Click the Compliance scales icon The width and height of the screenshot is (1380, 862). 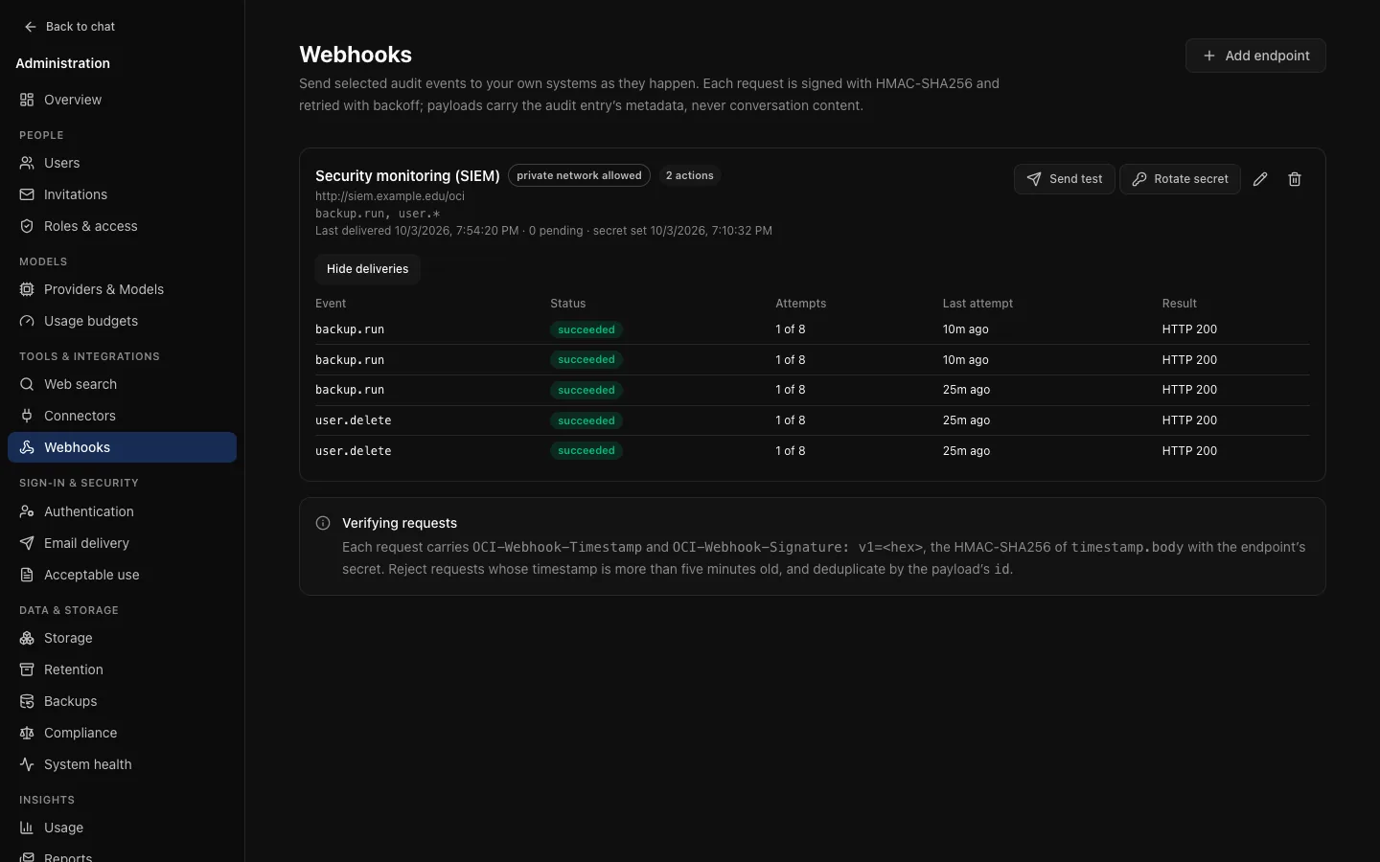click(x=27, y=733)
